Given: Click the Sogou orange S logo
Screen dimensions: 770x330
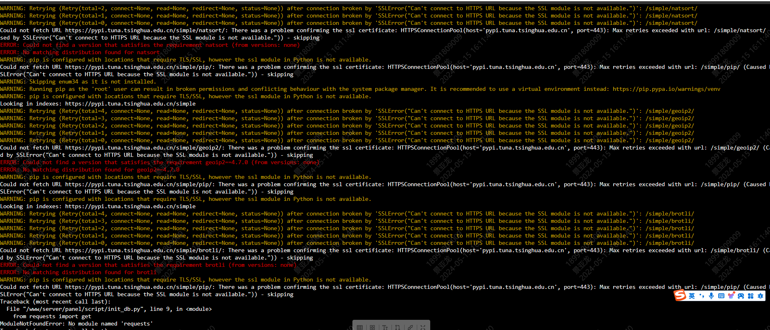Looking at the screenshot, I should [680, 295].
